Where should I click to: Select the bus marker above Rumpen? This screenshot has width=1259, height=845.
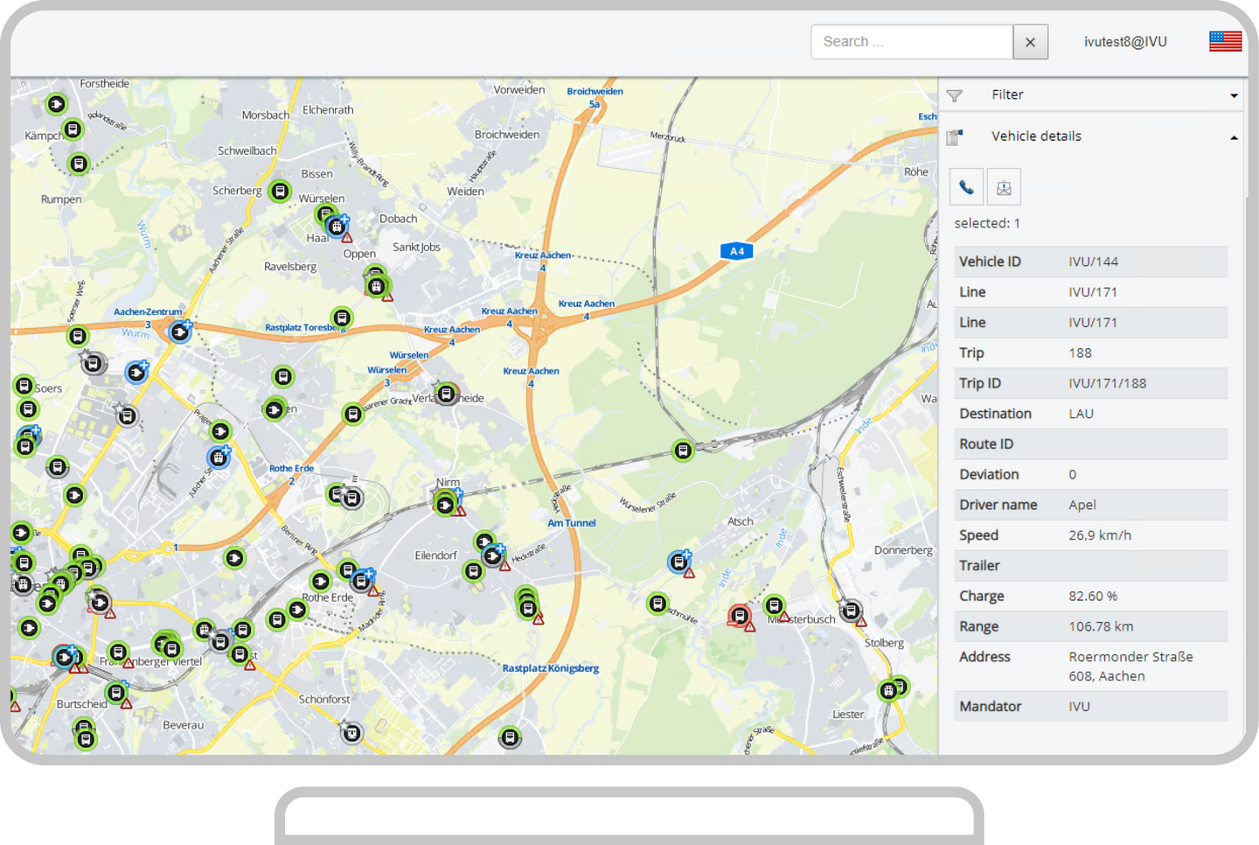(79, 164)
